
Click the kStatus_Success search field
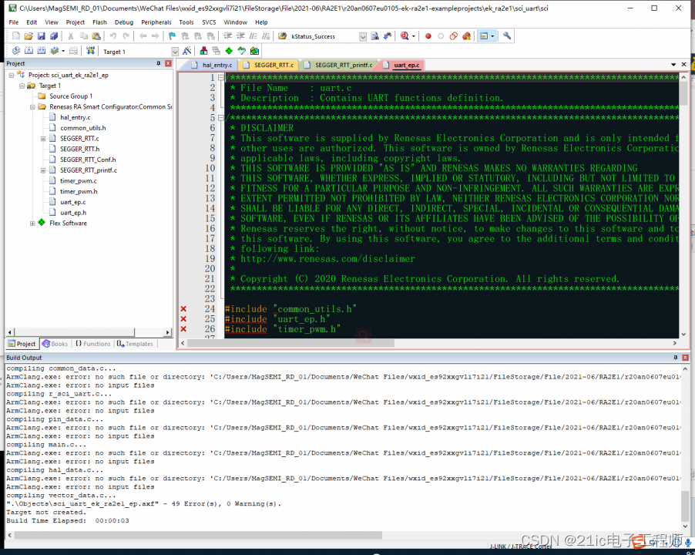[324, 37]
